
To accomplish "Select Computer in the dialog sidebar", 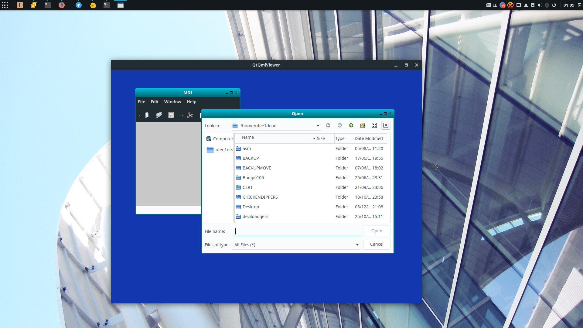I will 220,139.
